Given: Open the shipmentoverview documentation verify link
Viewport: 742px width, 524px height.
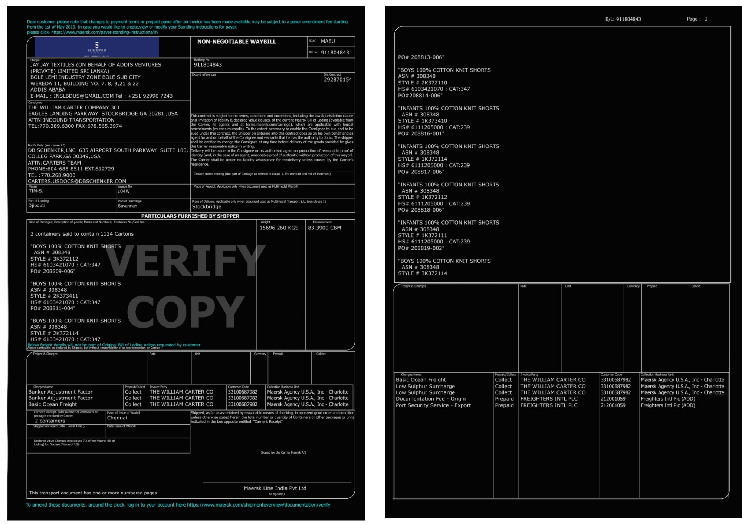Looking at the screenshot, I should pos(258,505).
